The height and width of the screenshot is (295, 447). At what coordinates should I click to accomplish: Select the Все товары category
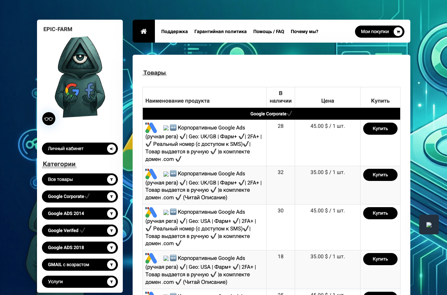[x=80, y=180]
